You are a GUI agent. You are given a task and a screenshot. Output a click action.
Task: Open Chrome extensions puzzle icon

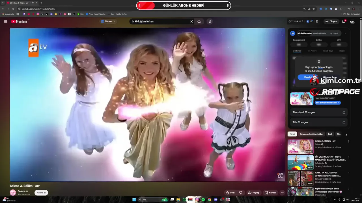click(x=341, y=9)
